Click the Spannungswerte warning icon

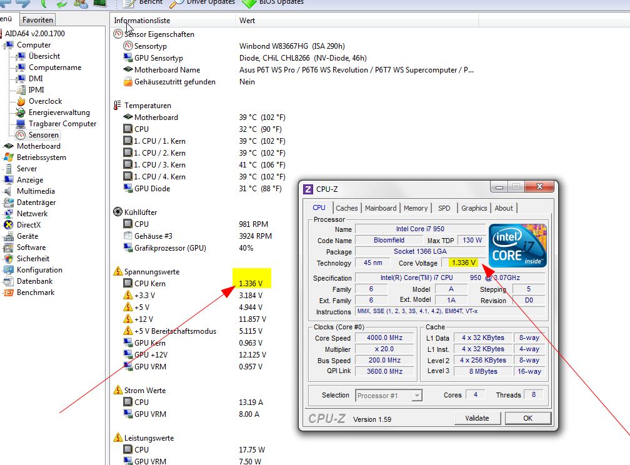(117, 271)
